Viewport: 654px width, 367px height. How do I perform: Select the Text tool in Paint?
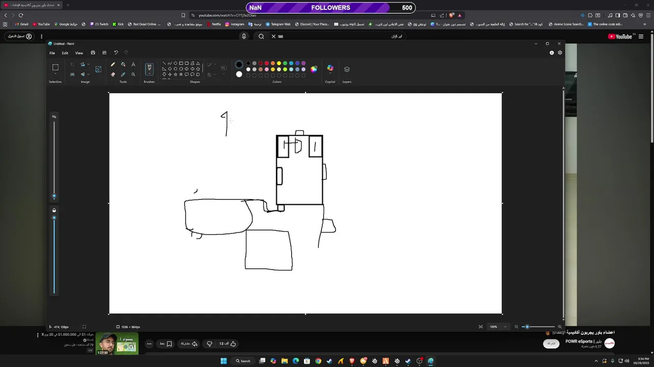pos(133,65)
